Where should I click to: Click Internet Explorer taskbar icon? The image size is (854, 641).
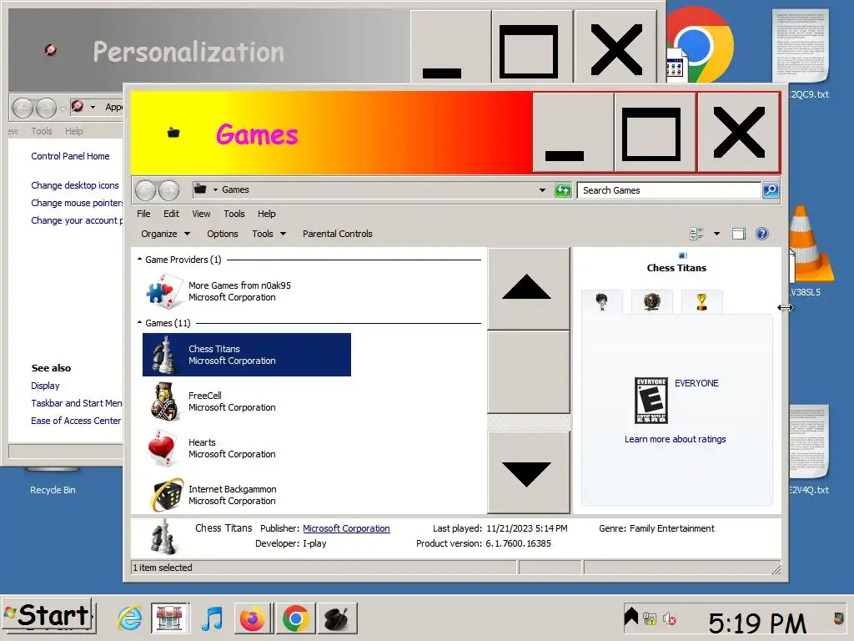pyautogui.click(x=129, y=618)
